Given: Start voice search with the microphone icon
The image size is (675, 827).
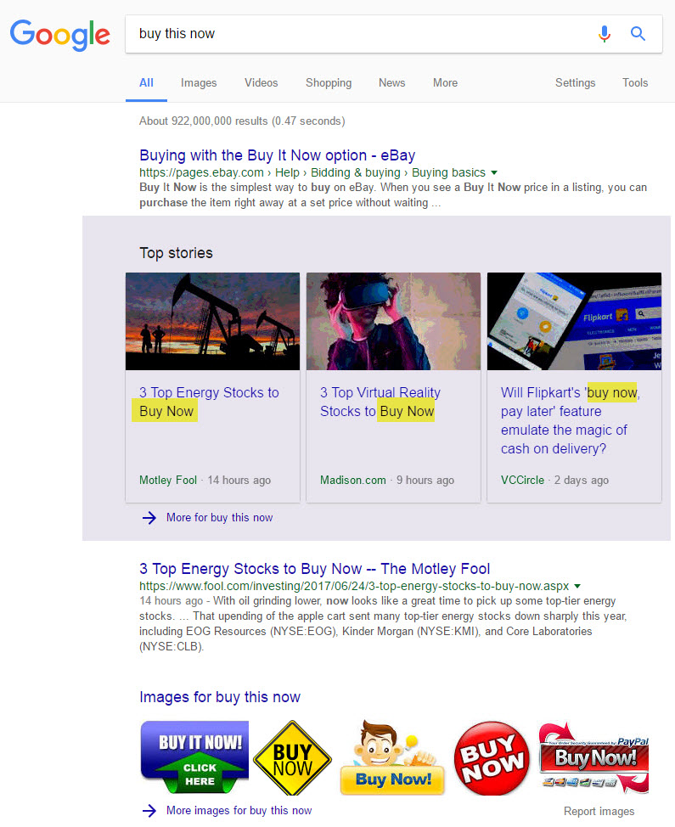Looking at the screenshot, I should 605,34.
